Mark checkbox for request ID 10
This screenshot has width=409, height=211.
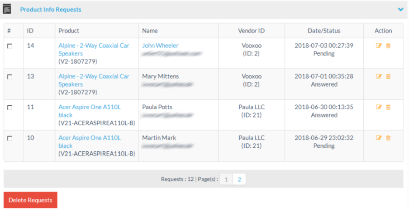point(10,138)
